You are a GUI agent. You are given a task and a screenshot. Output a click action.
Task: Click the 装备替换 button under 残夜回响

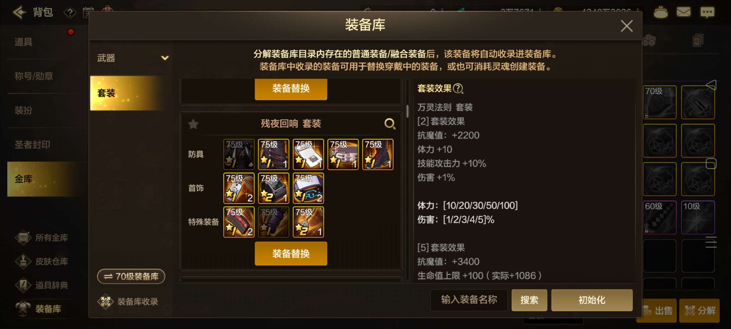291,253
